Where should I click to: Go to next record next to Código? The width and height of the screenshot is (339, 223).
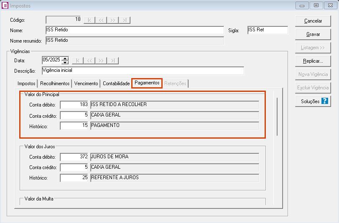(x=112, y=20)
